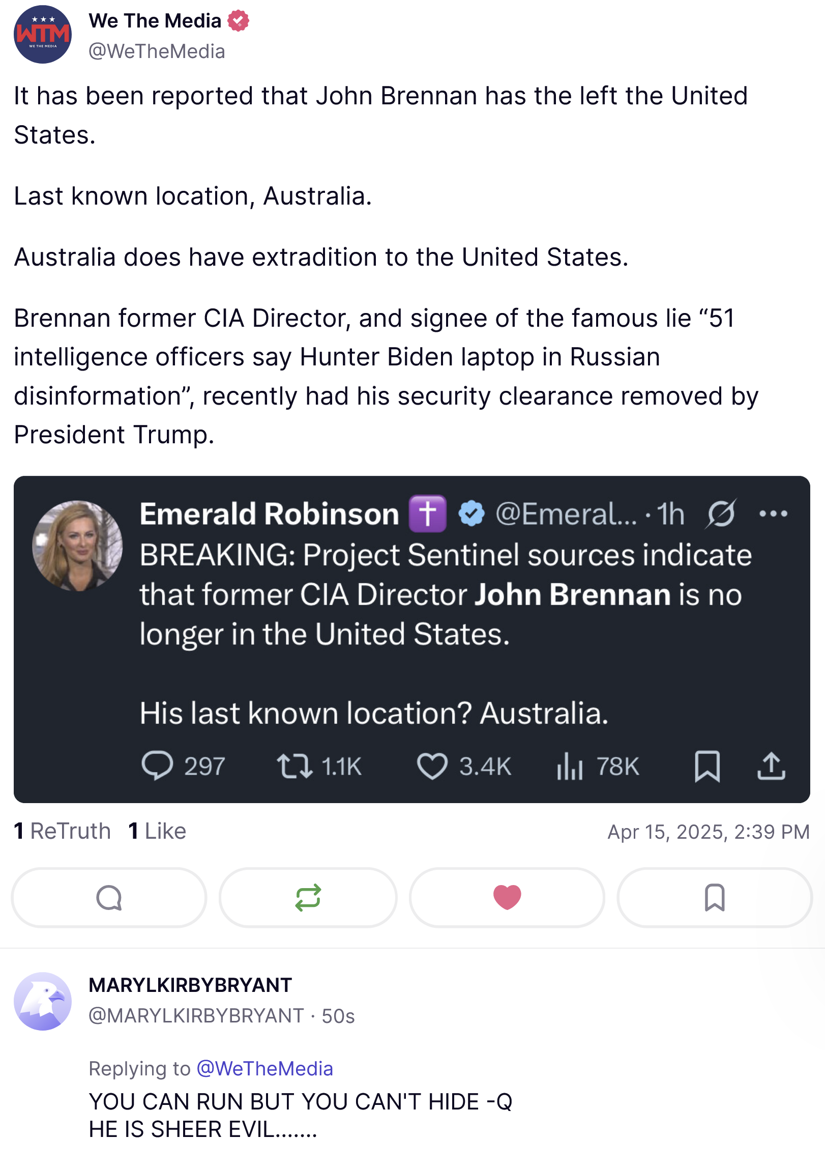
Task: Click the comment bubble showing 297 replies
Action: [157, 766]
